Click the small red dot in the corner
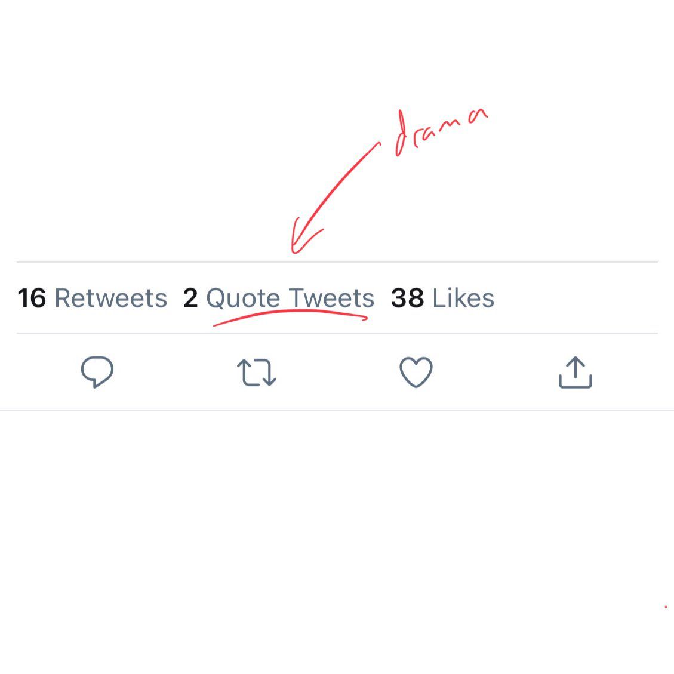 (666, 607)
